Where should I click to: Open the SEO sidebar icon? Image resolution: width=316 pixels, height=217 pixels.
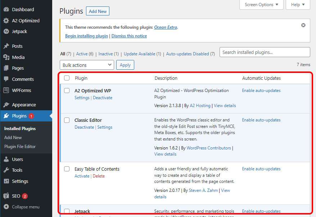6,196
